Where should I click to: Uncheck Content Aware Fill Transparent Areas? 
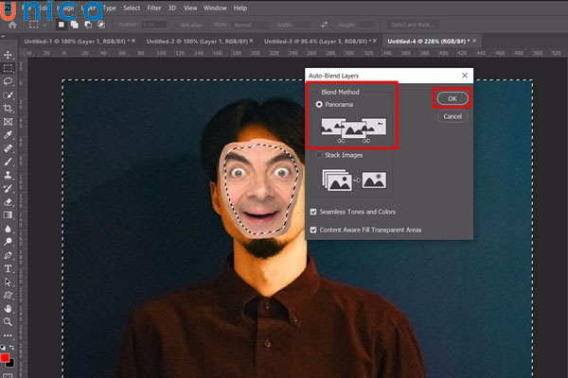coord(314,230)
